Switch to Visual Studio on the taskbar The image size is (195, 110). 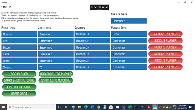click(x=124, y=107)
